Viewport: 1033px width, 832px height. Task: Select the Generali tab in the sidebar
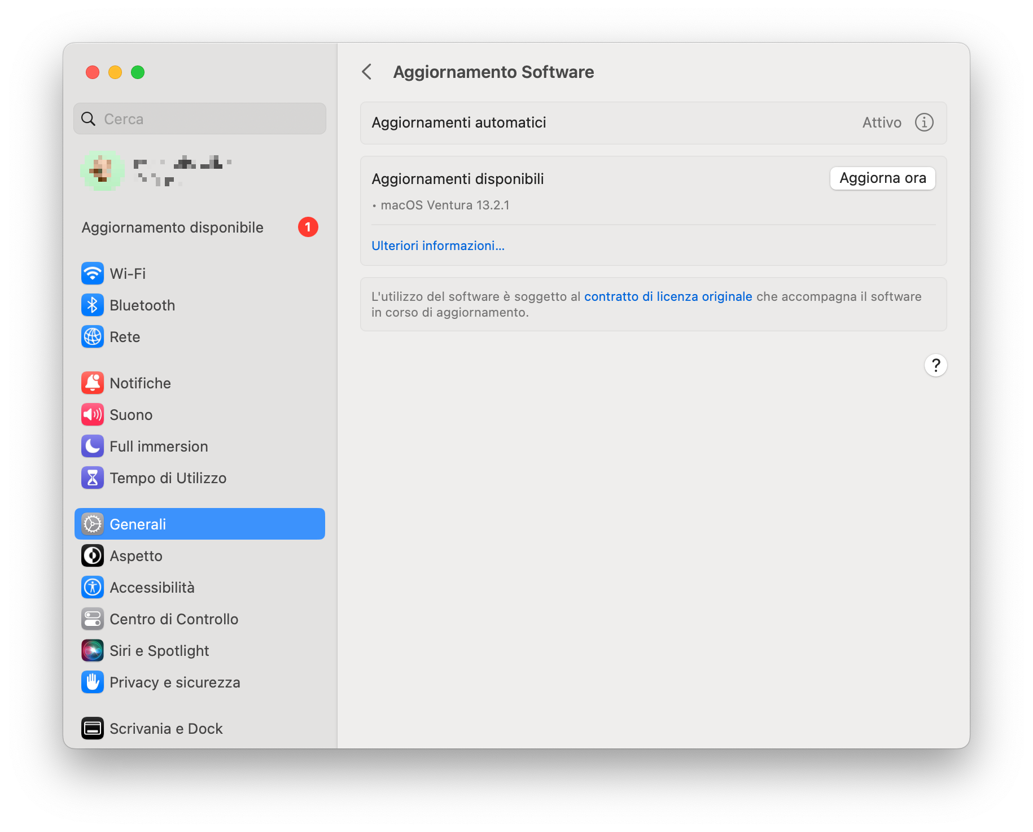tap(138, 523)
